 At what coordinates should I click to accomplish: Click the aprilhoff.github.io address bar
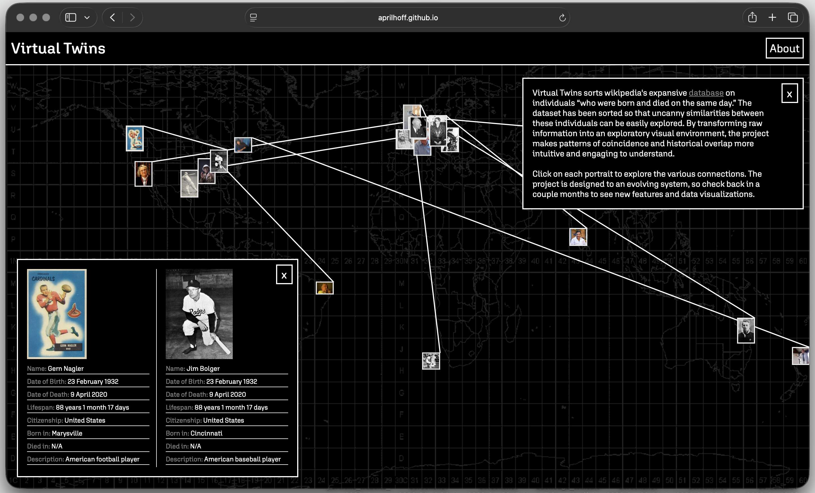[x=407, y=18]
